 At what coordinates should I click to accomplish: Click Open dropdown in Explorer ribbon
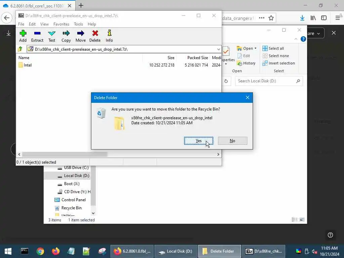pyautogui.click(x=247, y=48)
